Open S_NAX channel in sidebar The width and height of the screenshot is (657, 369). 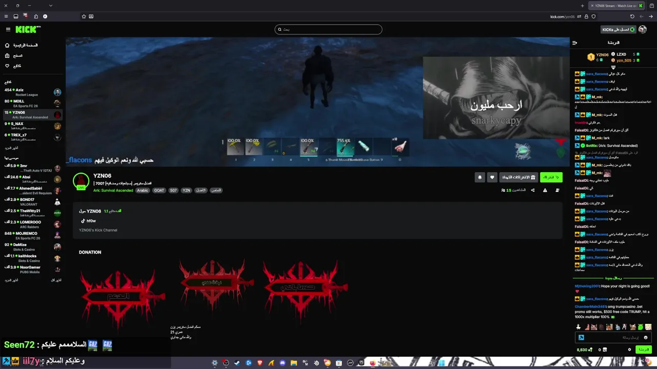pyautogui.click(x=33, y=126)
